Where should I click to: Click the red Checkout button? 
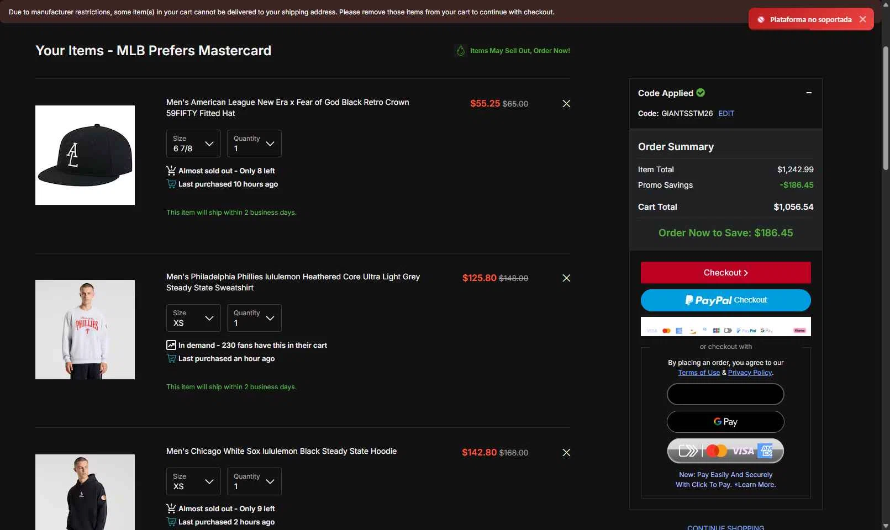point(726,273)
